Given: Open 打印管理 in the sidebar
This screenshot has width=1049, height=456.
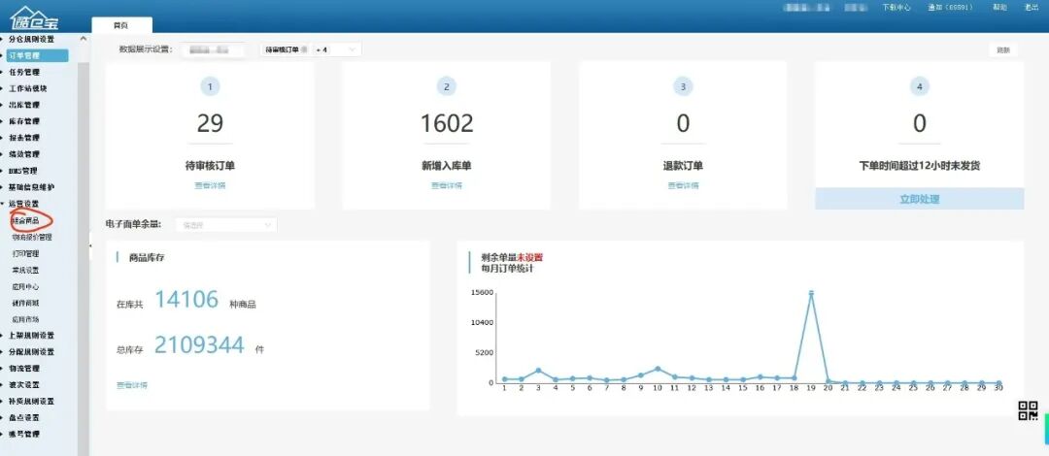Looking at the screenshot, I should [25, 254].
